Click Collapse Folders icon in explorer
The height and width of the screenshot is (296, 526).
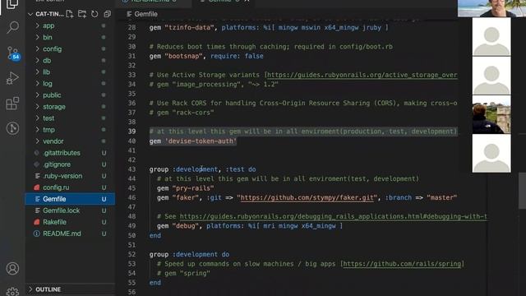107,14
